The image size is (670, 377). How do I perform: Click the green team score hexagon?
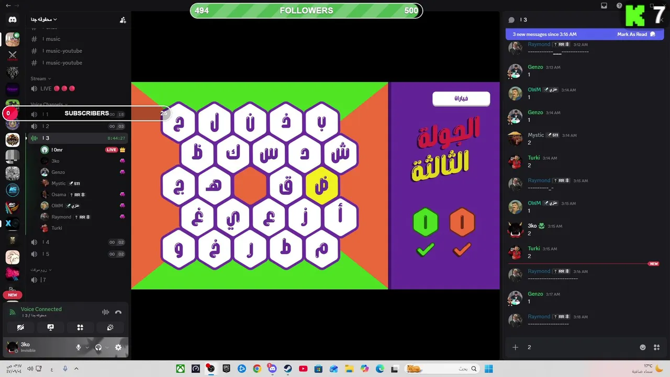pos(426,222)
